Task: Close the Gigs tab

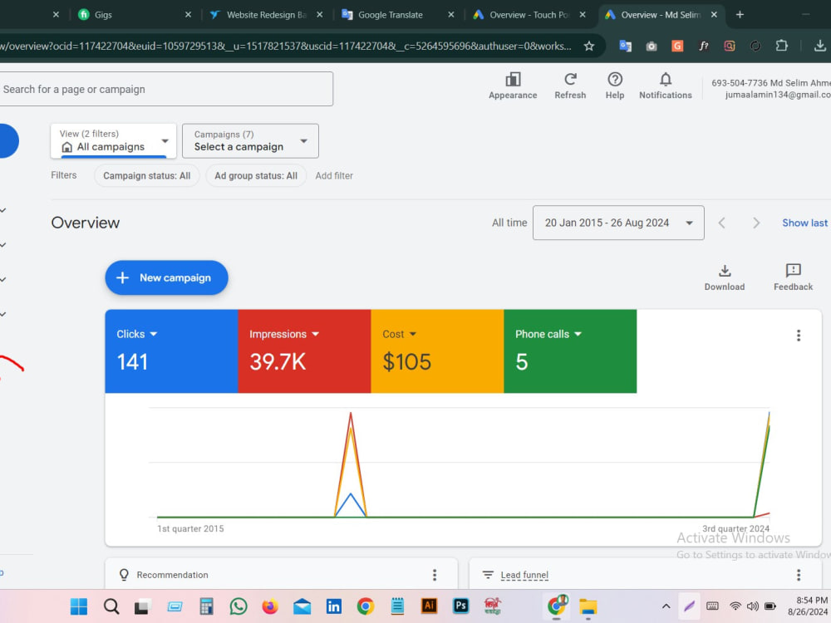Action: pyautogui.click(x=188, y=15)
